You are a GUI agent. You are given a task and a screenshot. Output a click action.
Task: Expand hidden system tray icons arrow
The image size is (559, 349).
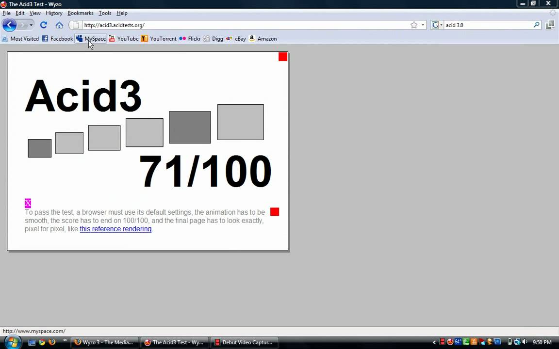point(434,342)
